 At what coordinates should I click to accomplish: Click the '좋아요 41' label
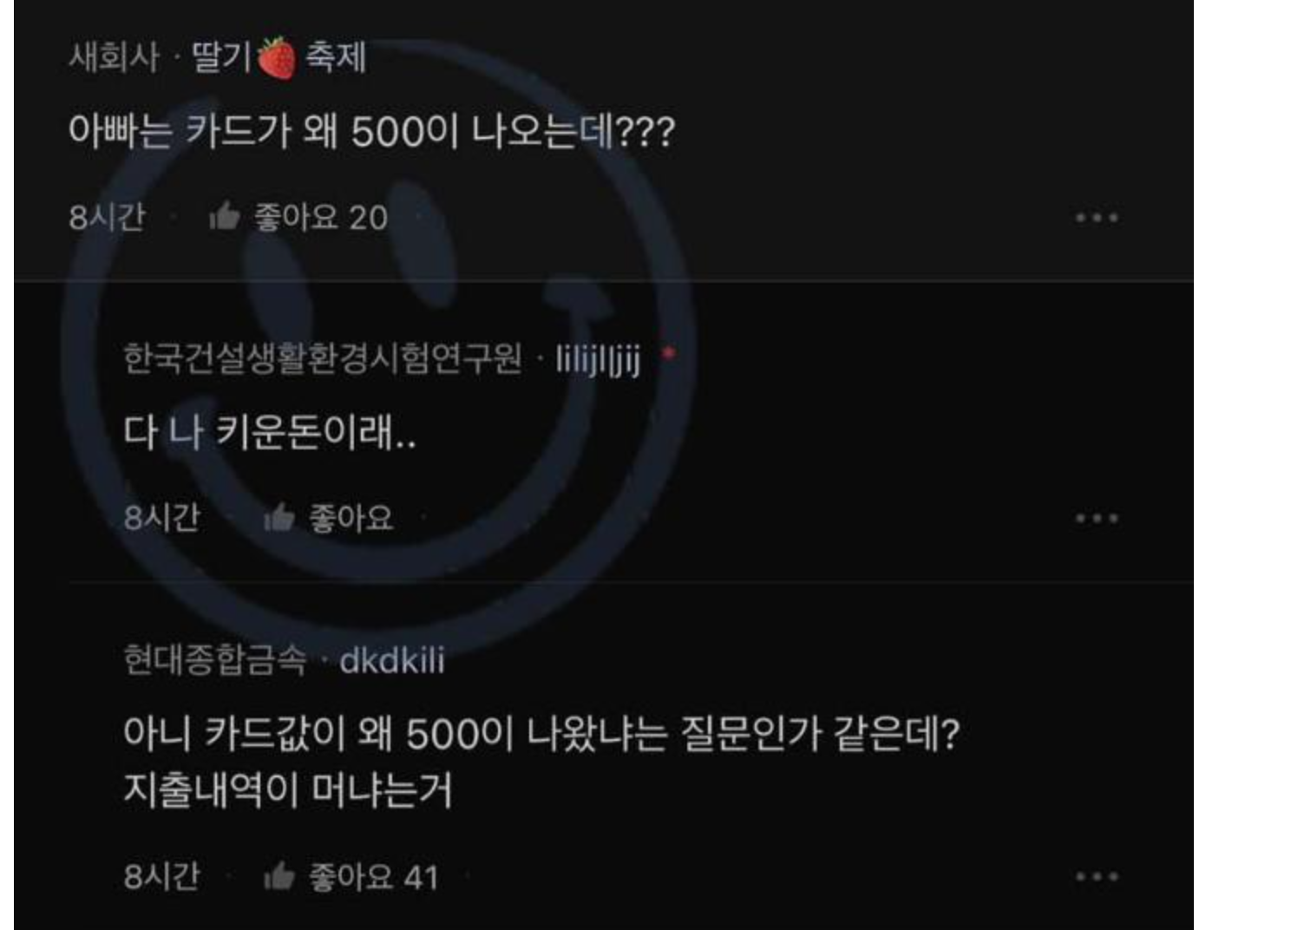click(x=373, y=877)
